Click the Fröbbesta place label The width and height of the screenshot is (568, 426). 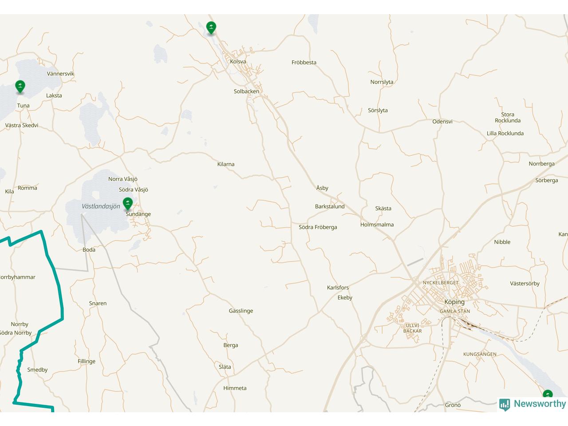click(x=304, y=63)
